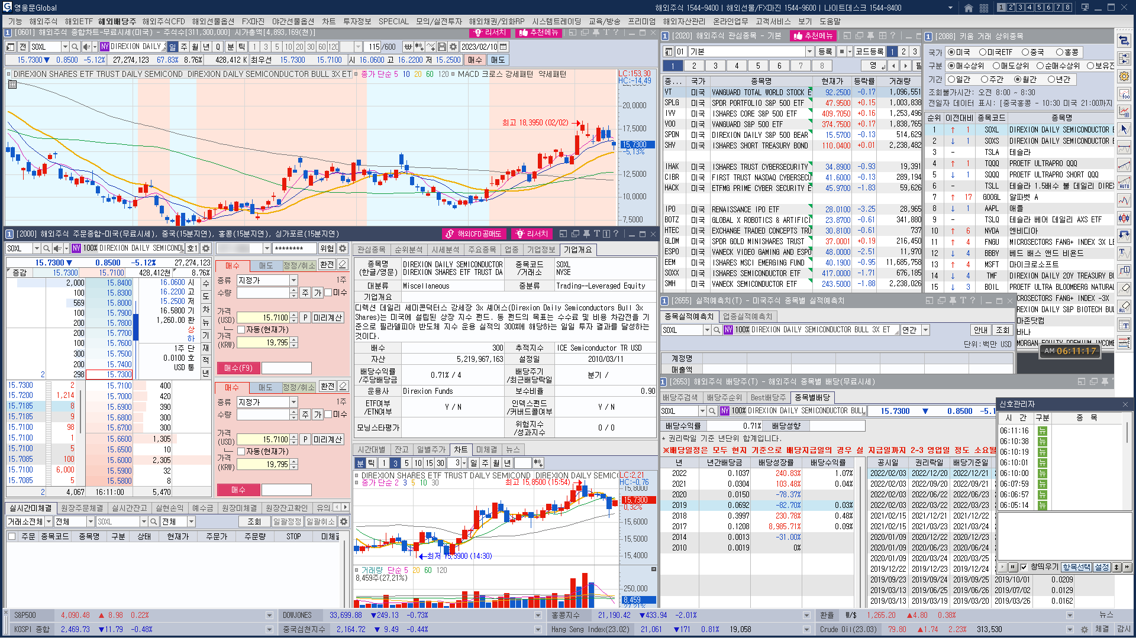Click the swap arrows icon atop right toolbar

pyautogui.click(x=1124, y=41)
